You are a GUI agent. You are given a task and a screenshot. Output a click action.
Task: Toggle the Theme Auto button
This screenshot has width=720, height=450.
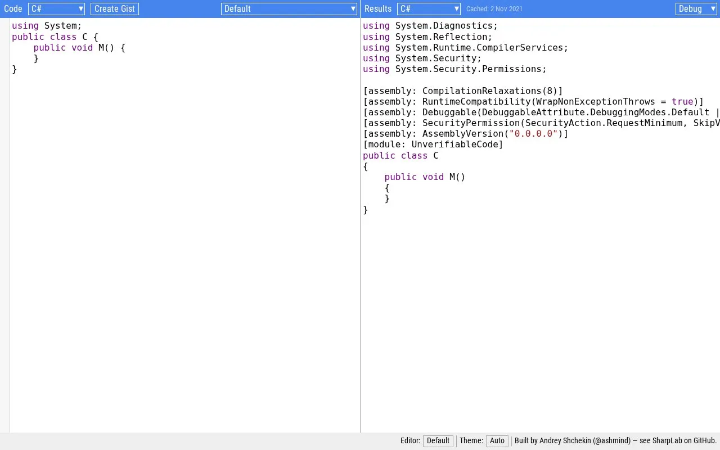[x=497, y=441]
